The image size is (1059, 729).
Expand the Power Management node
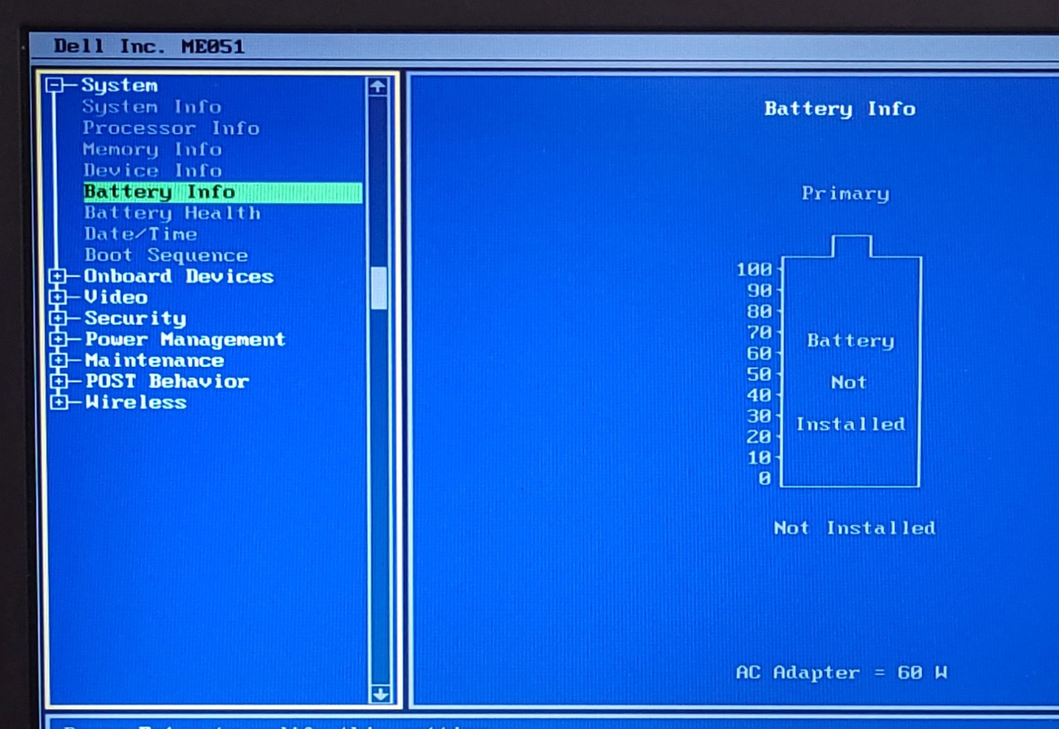click(58, 339)
